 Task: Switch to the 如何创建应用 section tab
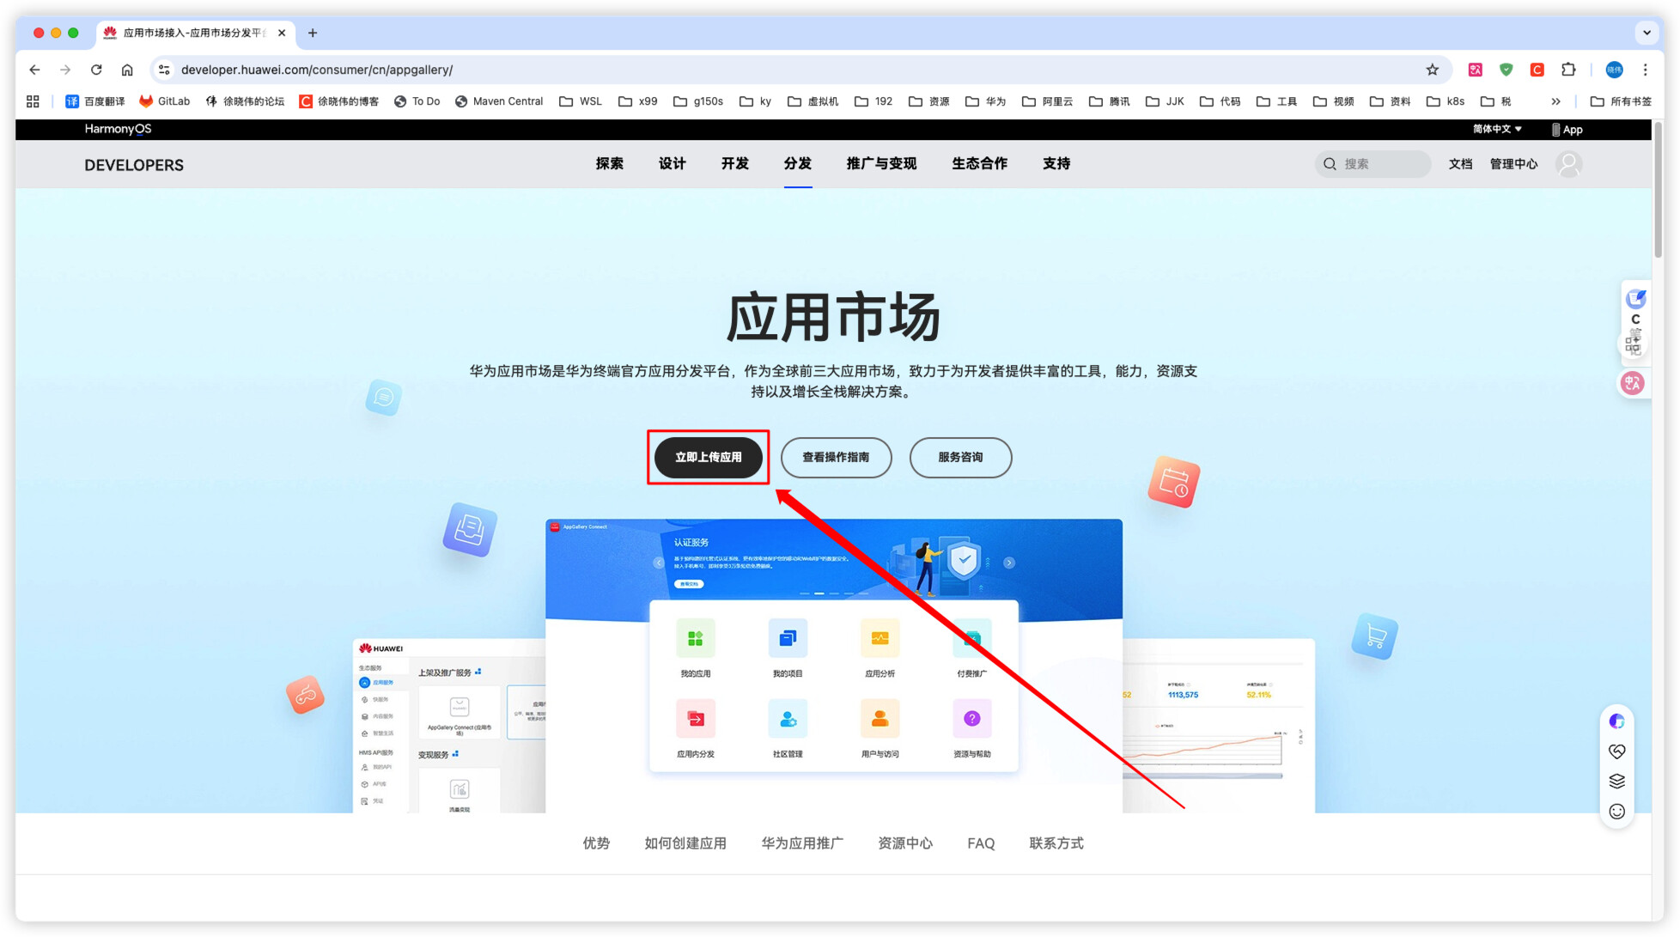coord(685,843)
